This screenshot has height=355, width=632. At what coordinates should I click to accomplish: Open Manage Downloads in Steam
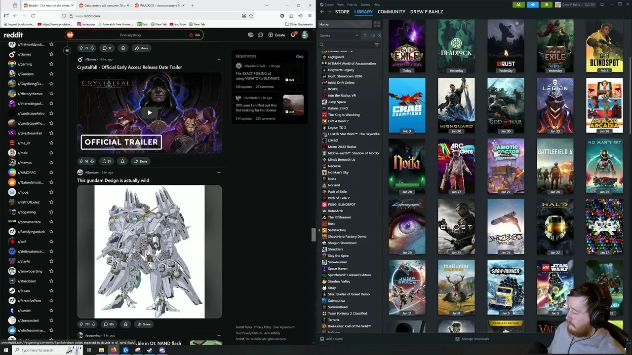(472, 339)
